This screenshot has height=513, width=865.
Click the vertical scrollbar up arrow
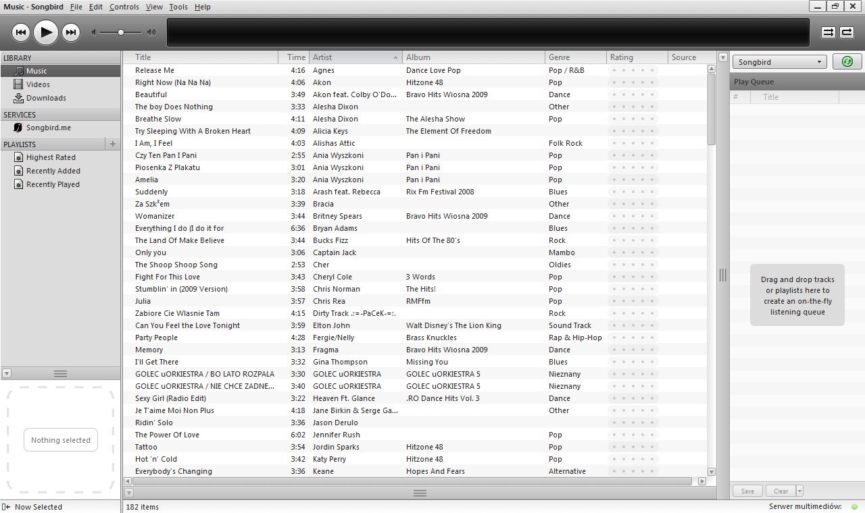pyautogui.click(x=712, y=69)
